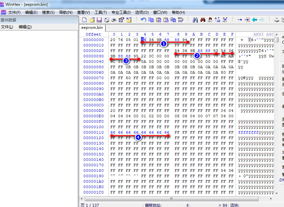Viewport: 284px width, 207px height.
Task: Undo the last edit via the toolbar arrow
Action: click(x=144, y=20)
